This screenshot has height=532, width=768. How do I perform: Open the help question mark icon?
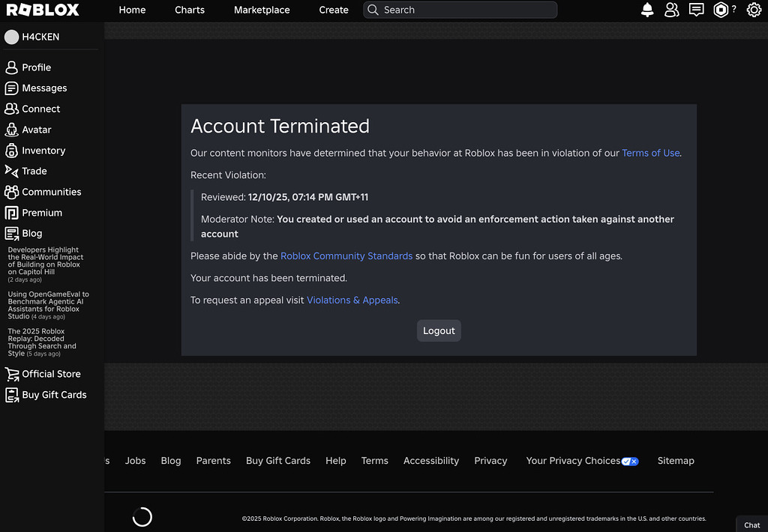coord(733,10)
